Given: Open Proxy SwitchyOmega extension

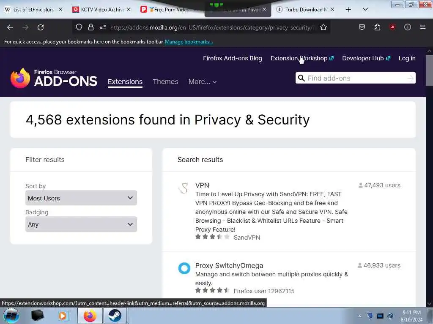Looking at the screenshot, I should coord(229,265).
